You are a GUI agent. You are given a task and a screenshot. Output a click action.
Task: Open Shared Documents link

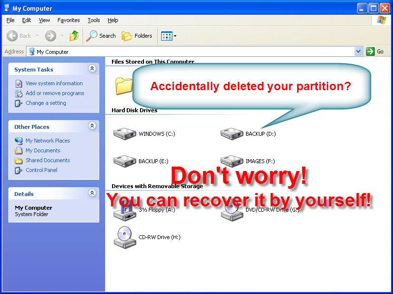click(48, 160)
